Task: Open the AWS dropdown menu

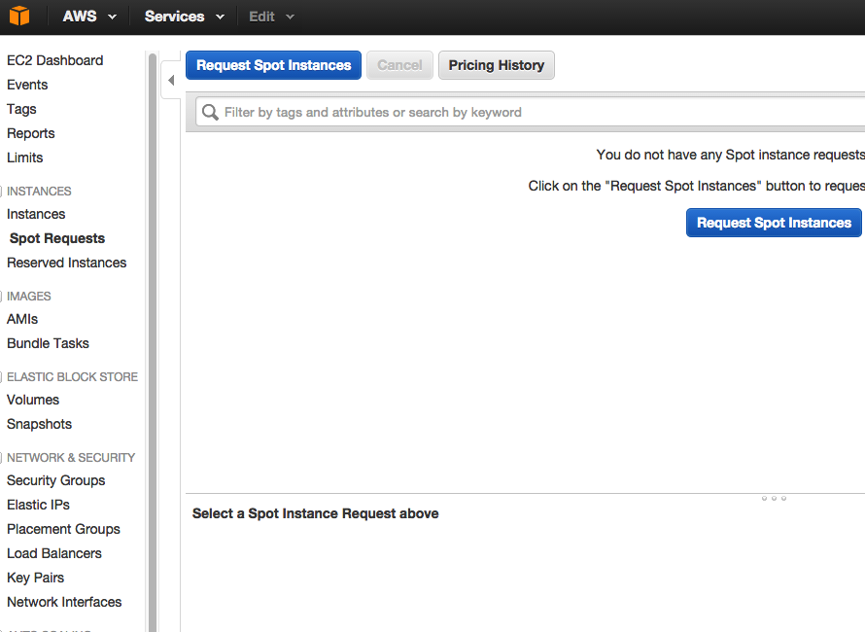Action: 88,17
